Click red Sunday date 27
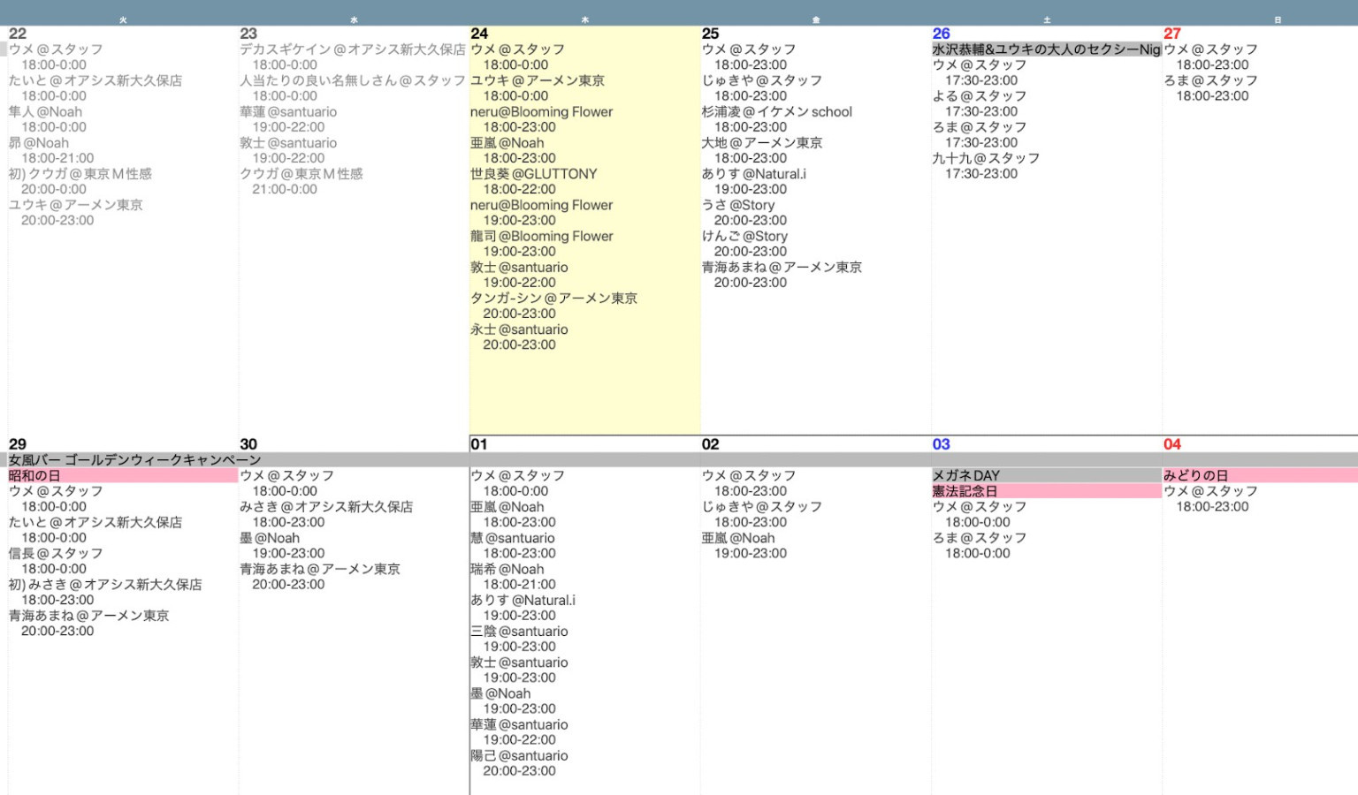 pos(1172,34)
